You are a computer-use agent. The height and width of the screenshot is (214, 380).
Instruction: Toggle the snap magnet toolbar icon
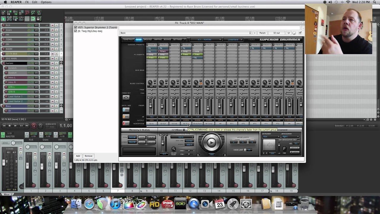[33, 19]
